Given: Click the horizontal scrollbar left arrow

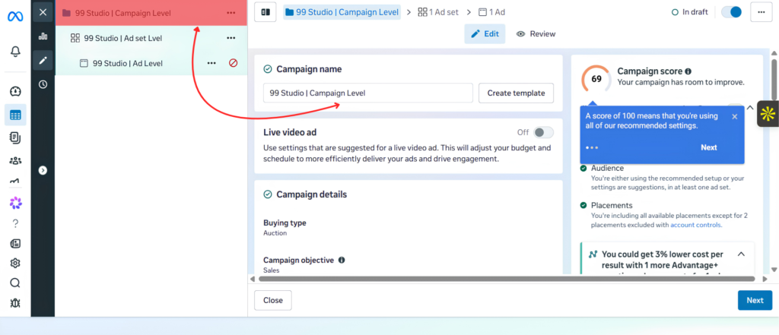Looking at the screenshot, I should tap(253, 279).
